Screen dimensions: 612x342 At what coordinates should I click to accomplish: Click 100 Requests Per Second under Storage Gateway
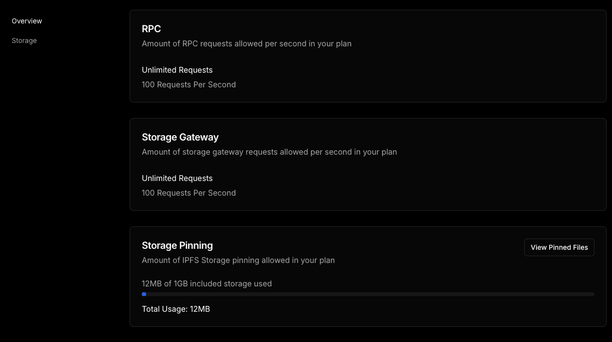[189, 193]
